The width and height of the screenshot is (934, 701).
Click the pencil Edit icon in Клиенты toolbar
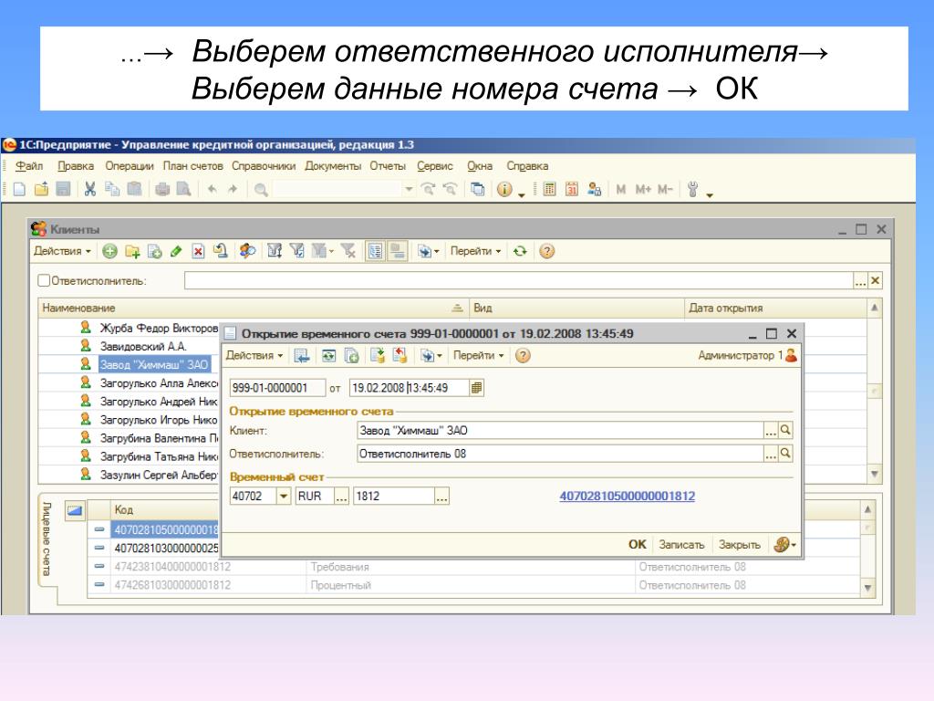pyautogui.click(x=176, y=252)
